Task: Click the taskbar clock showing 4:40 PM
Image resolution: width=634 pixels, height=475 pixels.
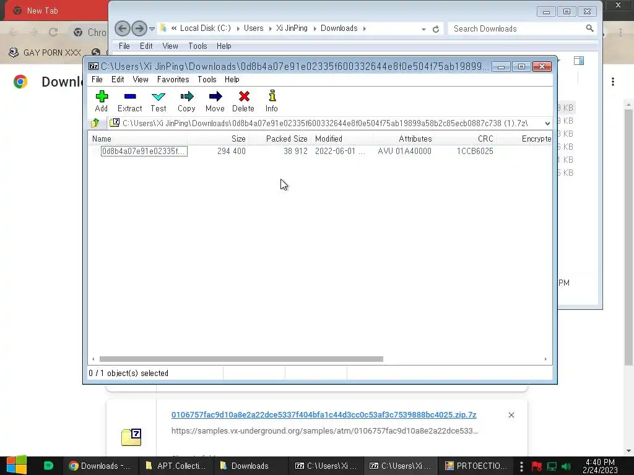Action: 601,466
